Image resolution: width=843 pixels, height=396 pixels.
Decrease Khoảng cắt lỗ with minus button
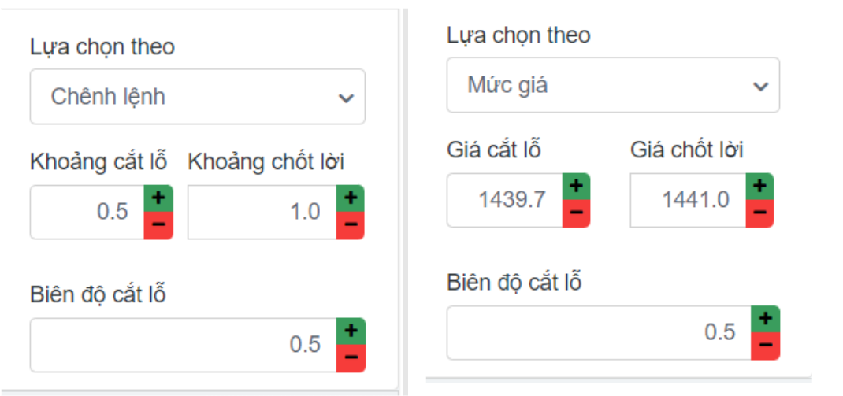pyautogui.click(x=158, y=225)
